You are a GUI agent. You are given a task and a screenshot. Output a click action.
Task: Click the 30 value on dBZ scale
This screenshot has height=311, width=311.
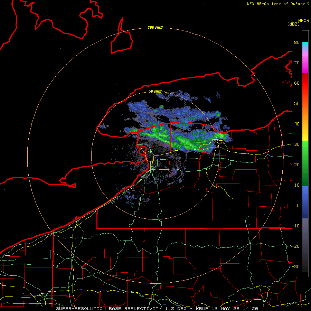(x=297, y=144)
